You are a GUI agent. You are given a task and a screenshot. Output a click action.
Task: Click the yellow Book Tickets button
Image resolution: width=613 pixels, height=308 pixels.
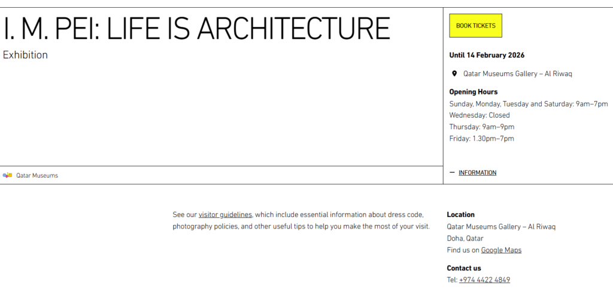coord(475,26)
